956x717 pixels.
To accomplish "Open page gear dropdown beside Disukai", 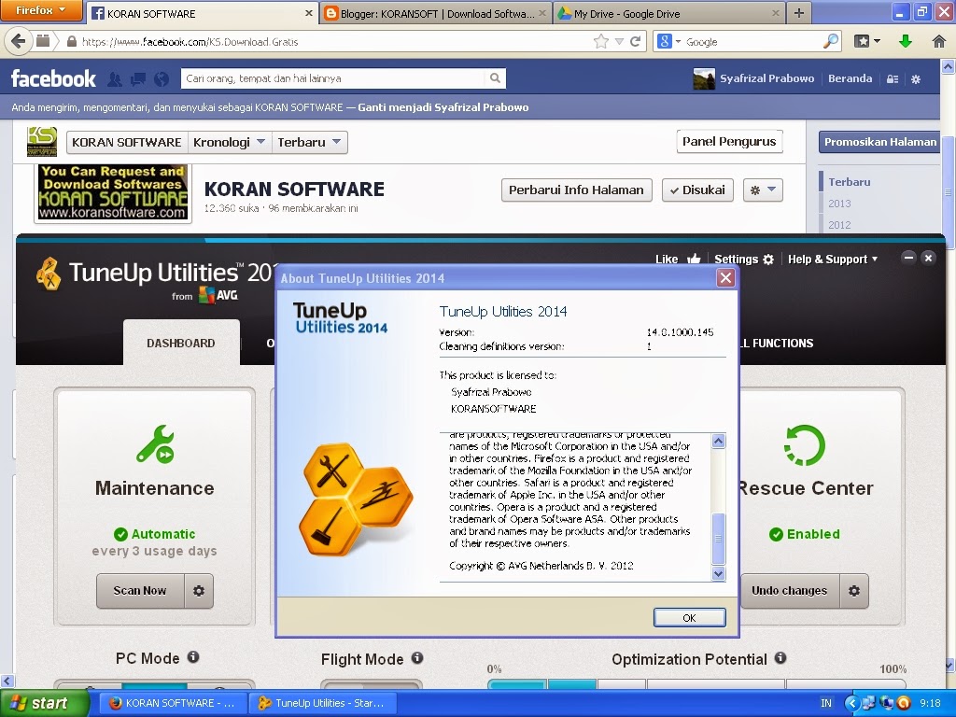I will point(763,190).
